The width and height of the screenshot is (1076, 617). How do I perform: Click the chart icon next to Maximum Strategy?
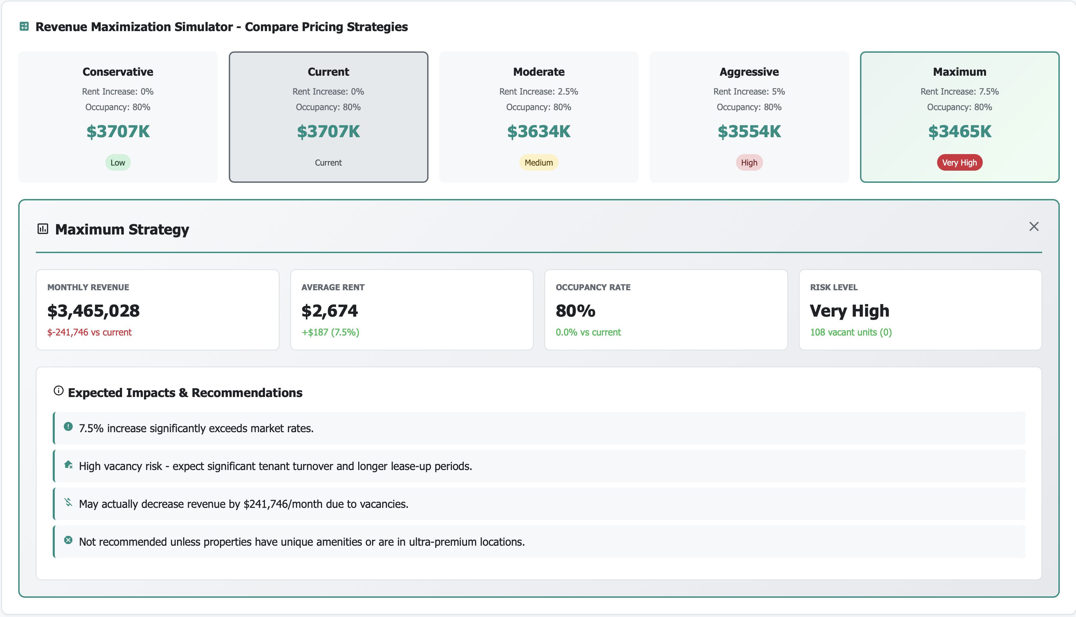(43, 229)
